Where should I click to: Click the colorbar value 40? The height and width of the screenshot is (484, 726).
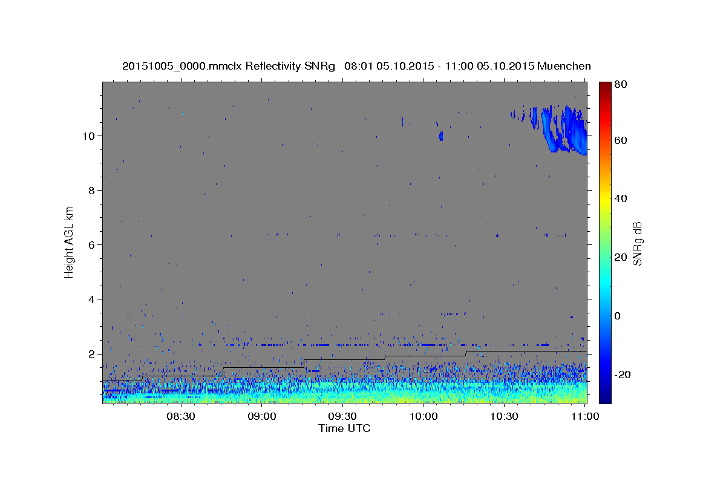pos(620,198)
